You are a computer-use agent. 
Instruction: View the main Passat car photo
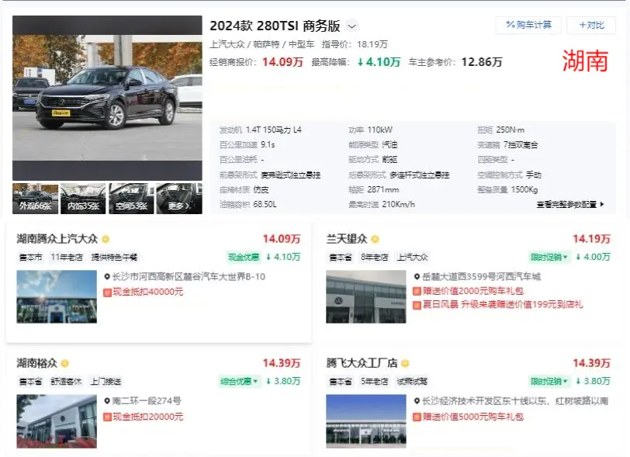[x=107, y=98]
